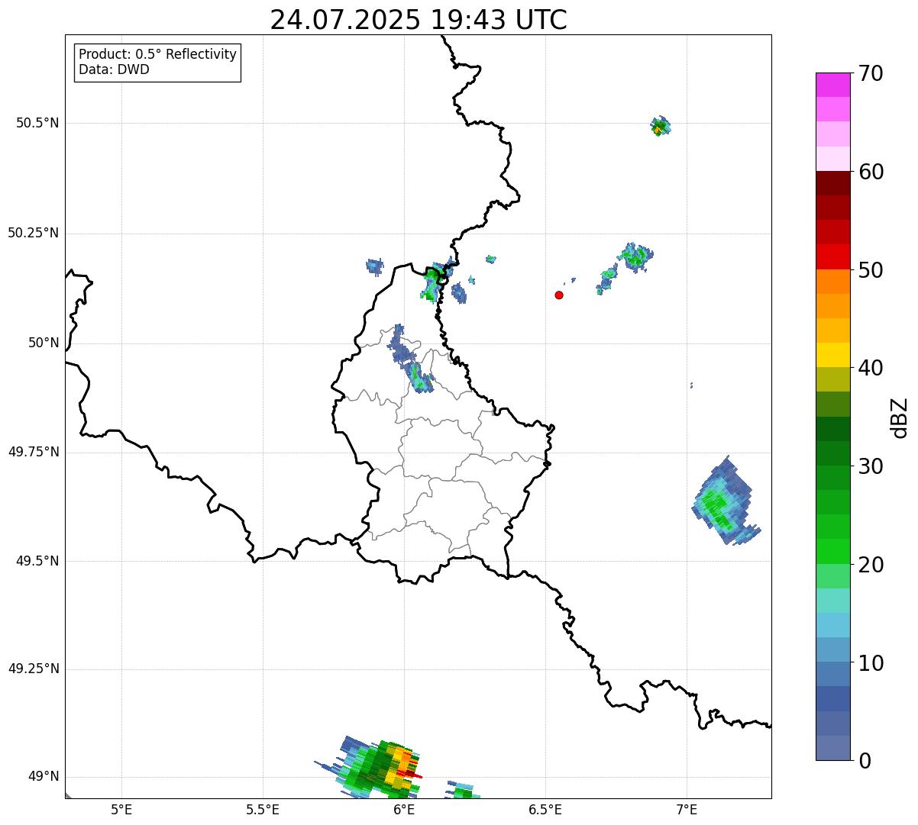Viewport: 918px width, 825px height.
Task: Click the 49.25°N latitude label
Action: (x=34, y=669)
